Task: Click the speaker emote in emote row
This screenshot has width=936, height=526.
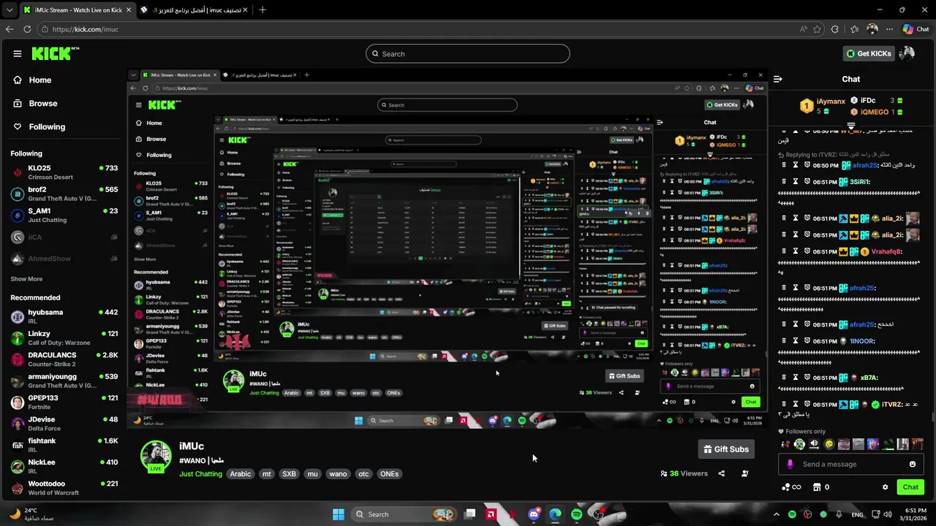Action: point(814,444)
